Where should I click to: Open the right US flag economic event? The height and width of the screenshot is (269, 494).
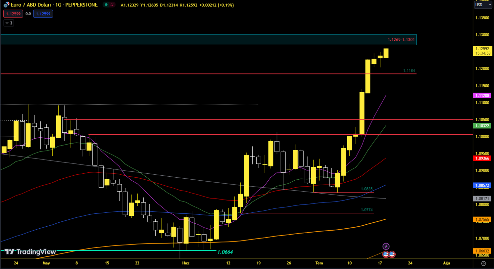pos(392,254)
